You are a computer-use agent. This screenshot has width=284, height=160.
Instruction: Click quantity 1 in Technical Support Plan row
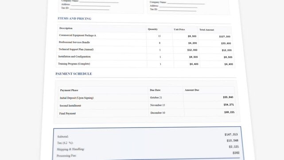pyautogui.click(x=160, y=50)
